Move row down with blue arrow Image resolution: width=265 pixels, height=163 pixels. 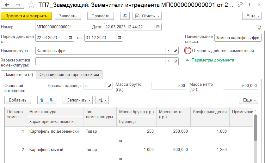(x=51, y=100)
